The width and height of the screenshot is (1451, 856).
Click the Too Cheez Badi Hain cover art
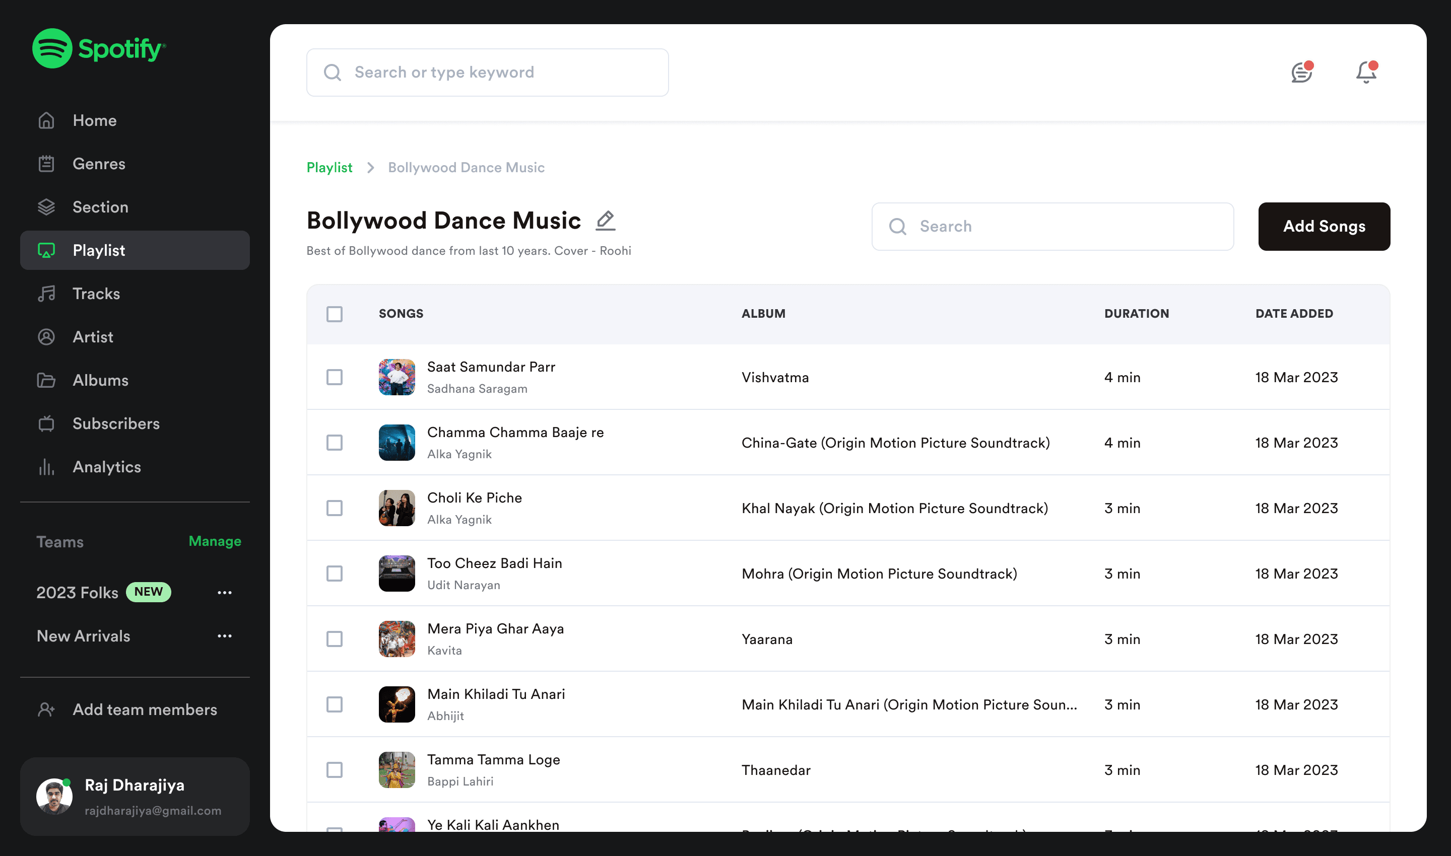click(x=397, y=574)
